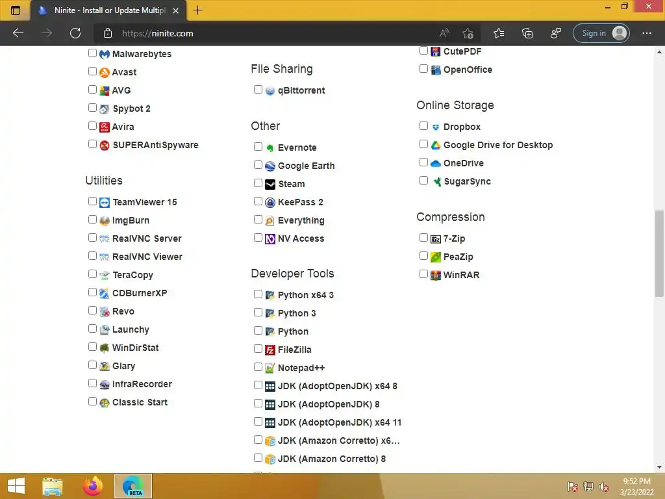Check JDK (Amazon Corretto) 8 checkbox

tap(258, 458)
